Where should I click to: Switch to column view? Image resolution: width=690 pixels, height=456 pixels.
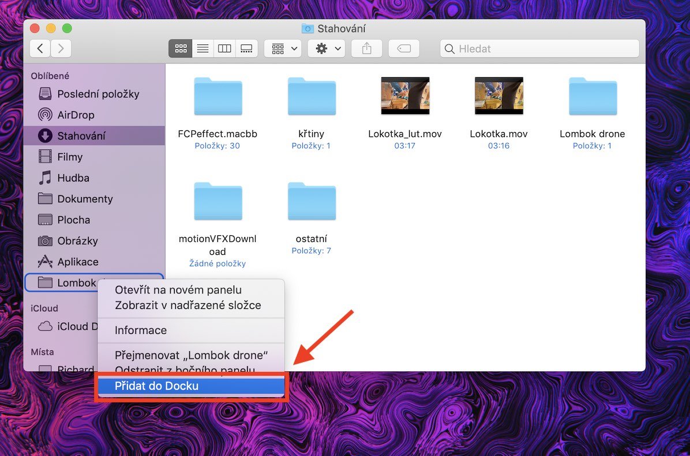(224, 48)
